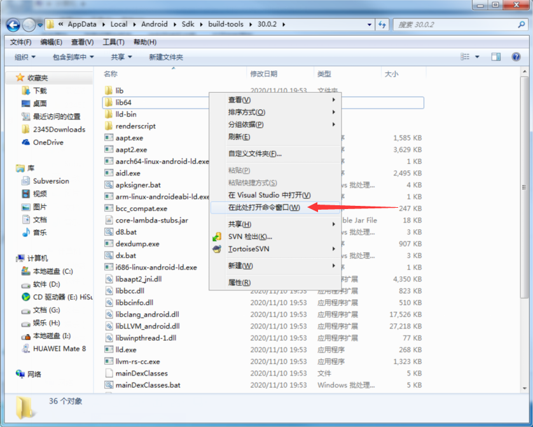
Task: Toggle the preview pane icon
Action: click(496, 57)
